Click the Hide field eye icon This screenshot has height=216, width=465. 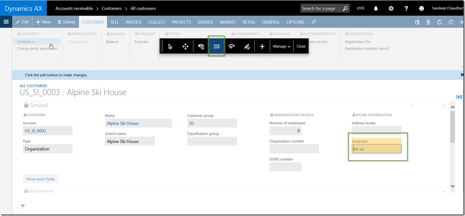click(x=201, y=46)
